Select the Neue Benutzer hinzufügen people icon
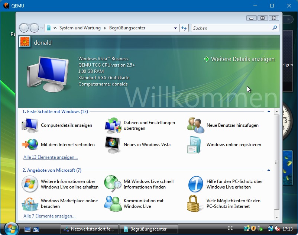Screen dimensions: 298x235 (196, 125)
